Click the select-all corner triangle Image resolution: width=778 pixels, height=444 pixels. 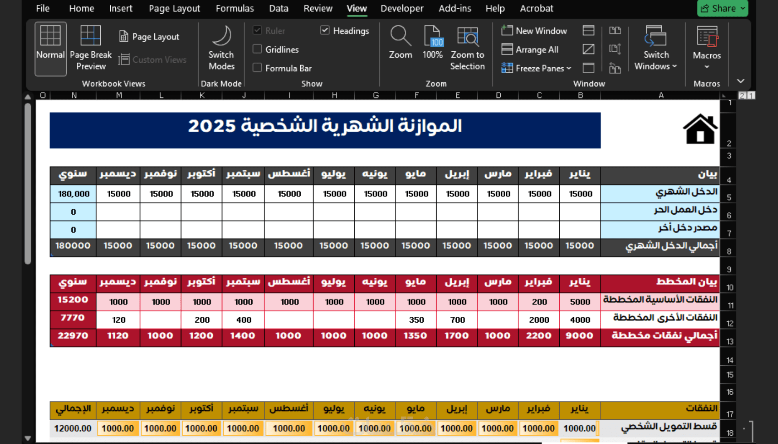coord(724,95)
